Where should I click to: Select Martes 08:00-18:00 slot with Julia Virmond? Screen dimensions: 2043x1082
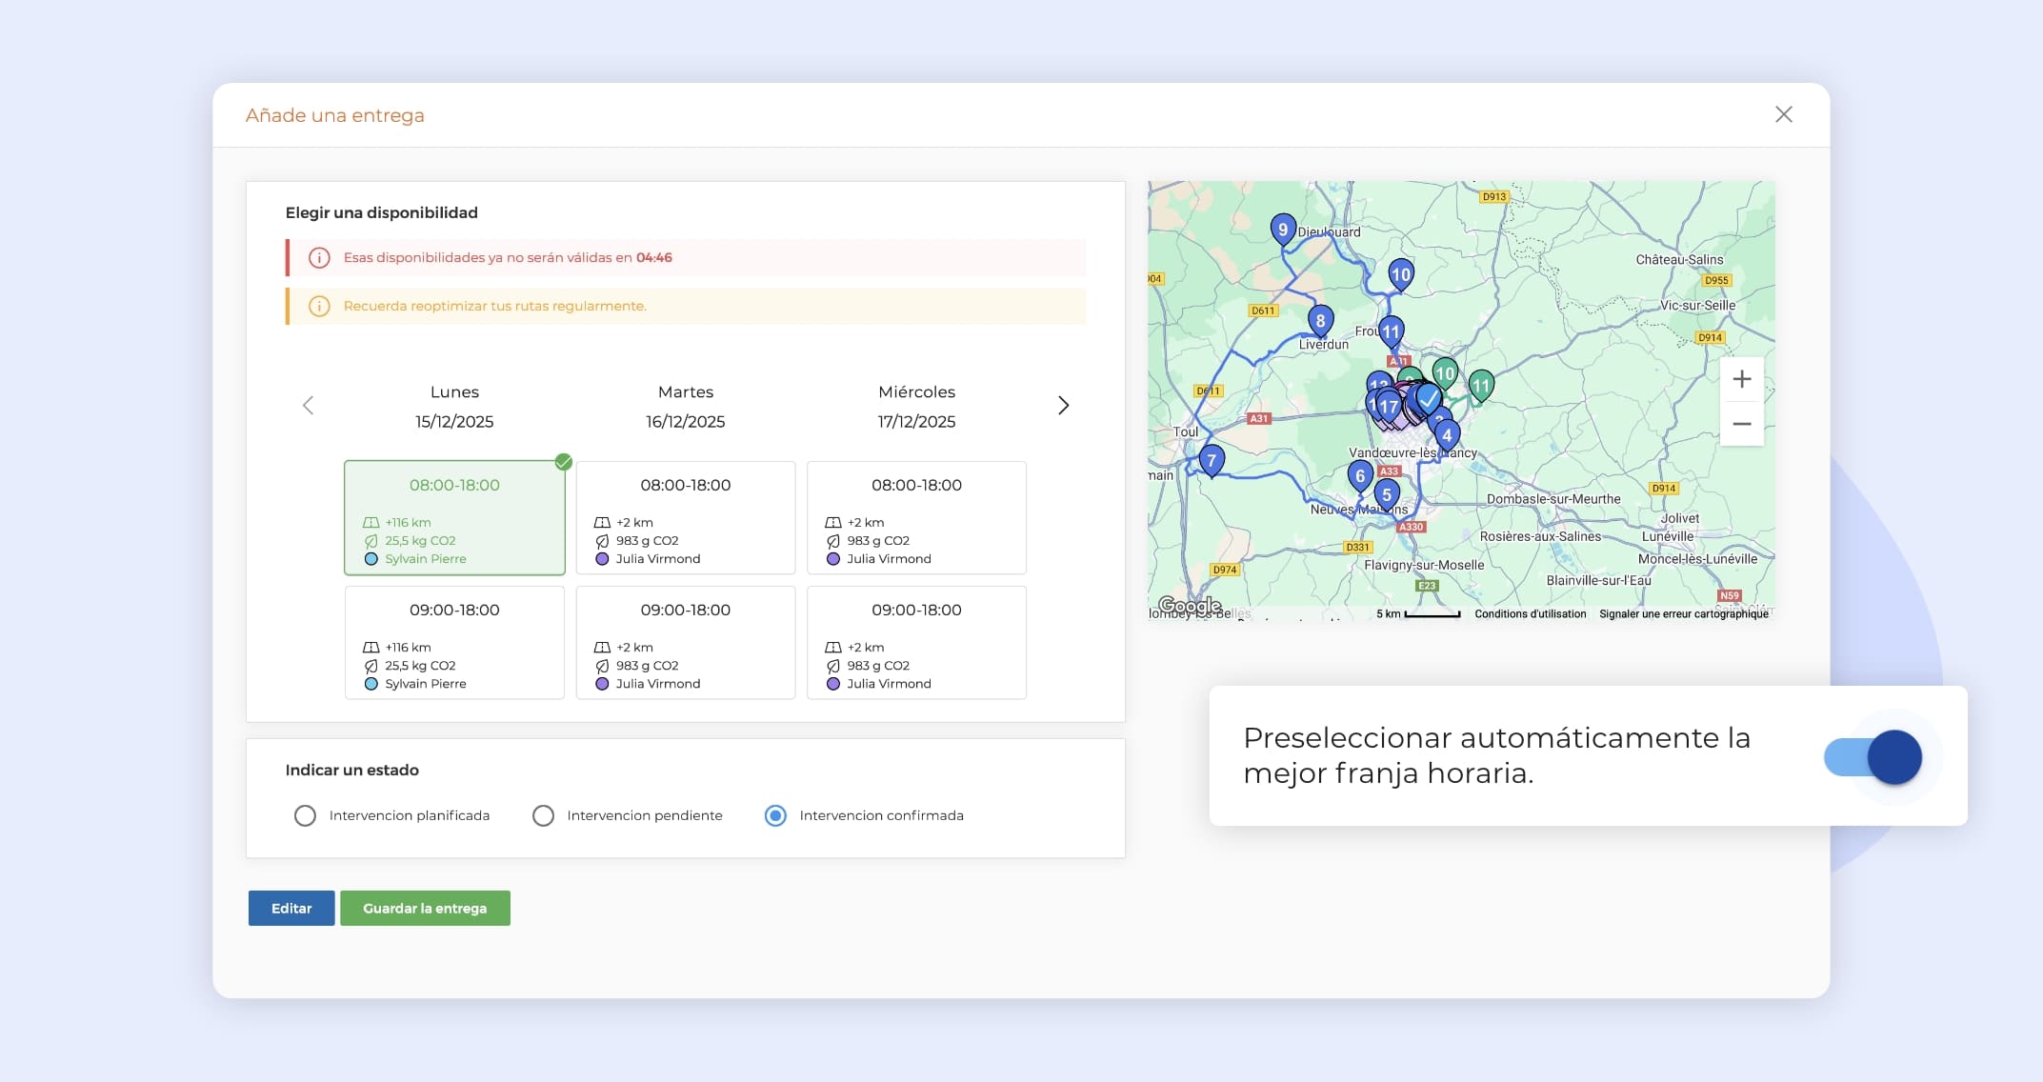point(685,517)
